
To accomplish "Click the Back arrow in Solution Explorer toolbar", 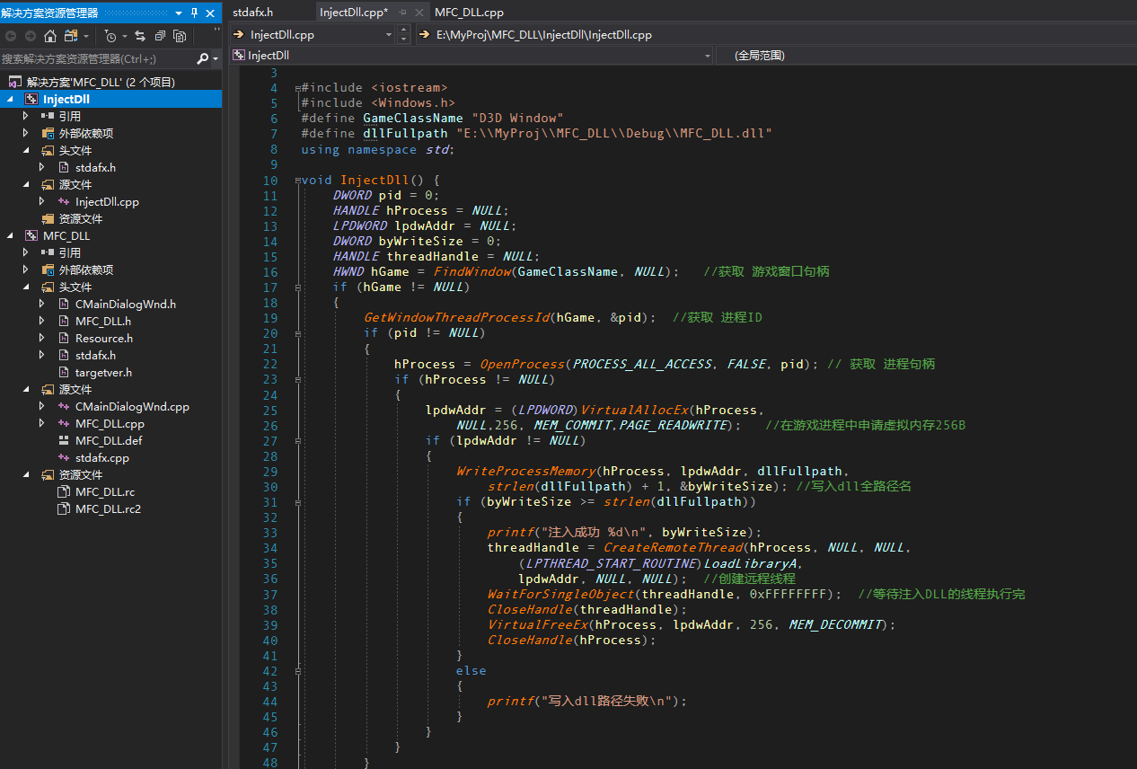I will tap(12, 36).
